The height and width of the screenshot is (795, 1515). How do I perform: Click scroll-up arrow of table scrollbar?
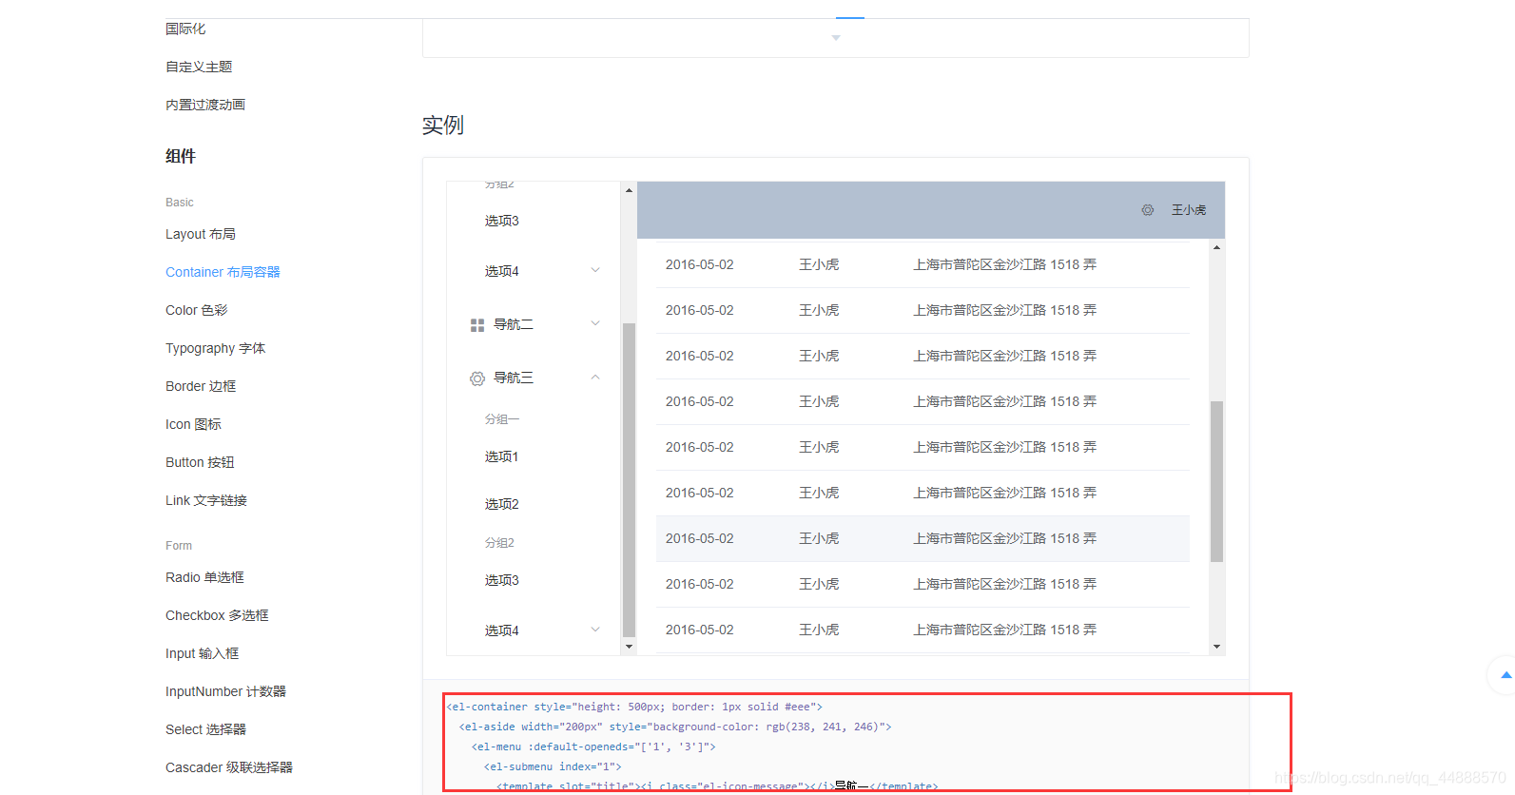click(x=1216, y=247)
